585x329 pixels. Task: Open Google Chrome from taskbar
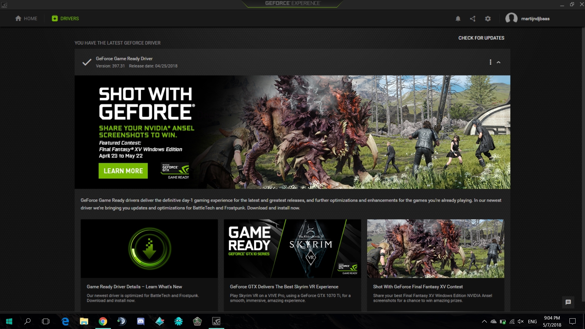pos(103,321)
